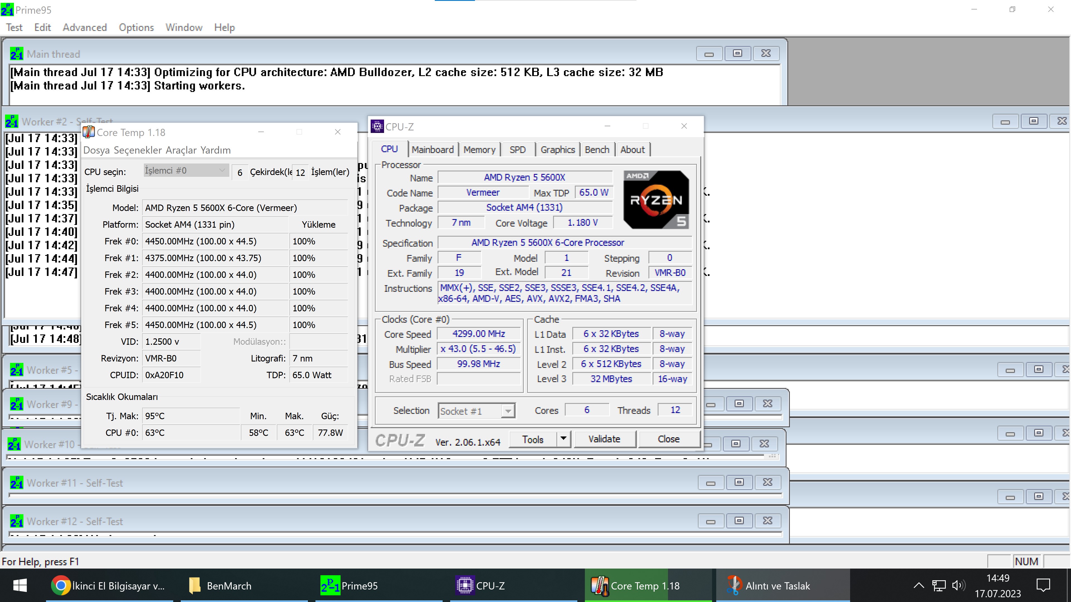1071x602 pixels.
Task: Click the Worker #2 window icon
Action: (x=12, y=121)
